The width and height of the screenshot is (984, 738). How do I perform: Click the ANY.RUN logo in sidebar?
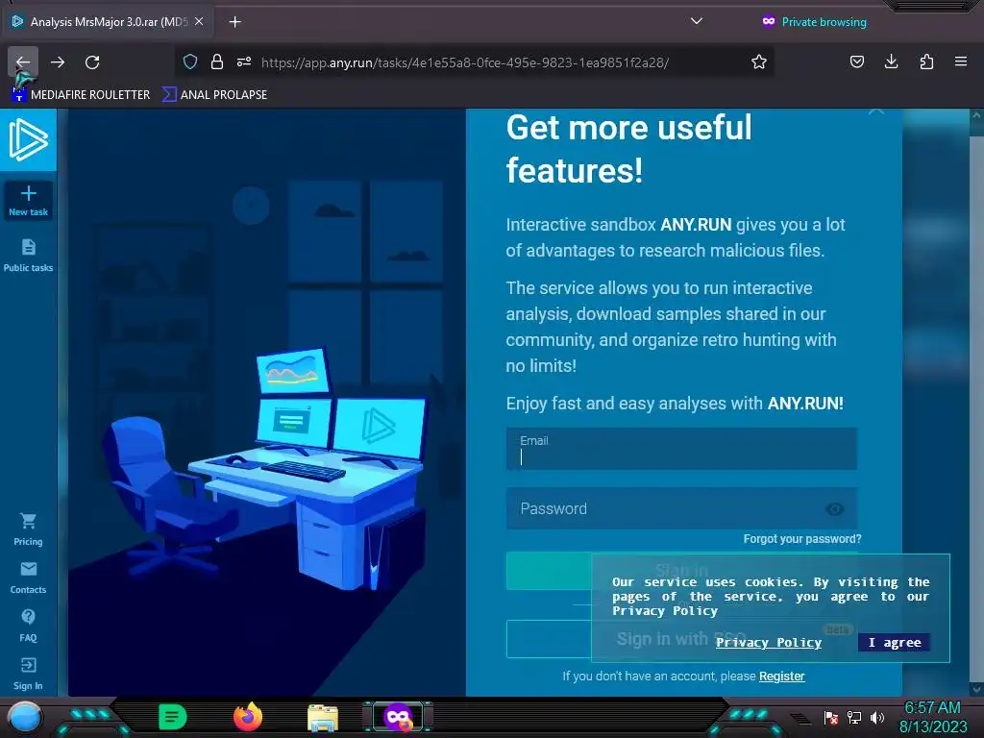click(x=28, y=139)
